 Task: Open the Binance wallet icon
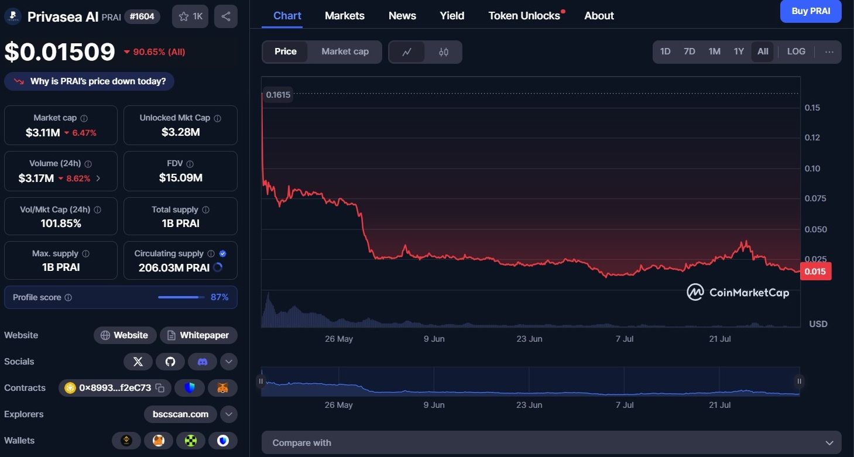tap(126, 441)
